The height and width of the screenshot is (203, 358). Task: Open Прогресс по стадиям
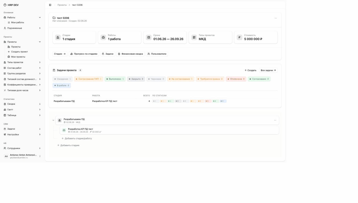click(x=84, y=54)
